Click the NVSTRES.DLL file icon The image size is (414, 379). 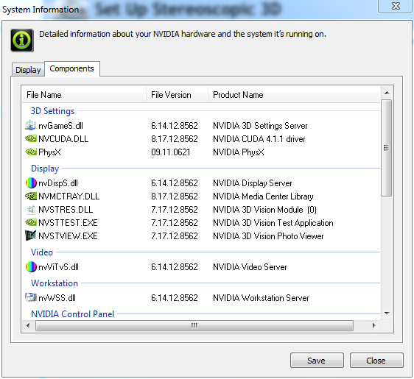[x=31, y=210]
